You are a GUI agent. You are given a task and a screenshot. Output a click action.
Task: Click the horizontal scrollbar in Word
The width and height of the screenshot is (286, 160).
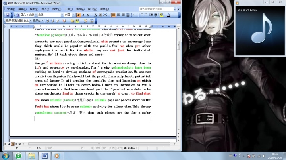pos(99,144)
